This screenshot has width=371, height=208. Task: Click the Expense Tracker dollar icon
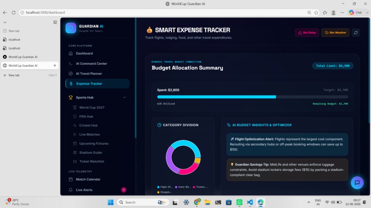[71, 84]
